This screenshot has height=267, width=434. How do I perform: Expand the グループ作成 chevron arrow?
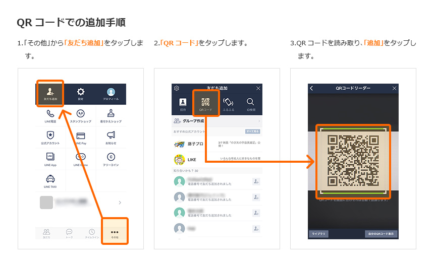[259, 121]
